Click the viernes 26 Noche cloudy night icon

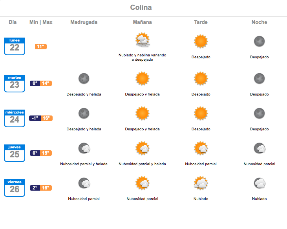260,183
